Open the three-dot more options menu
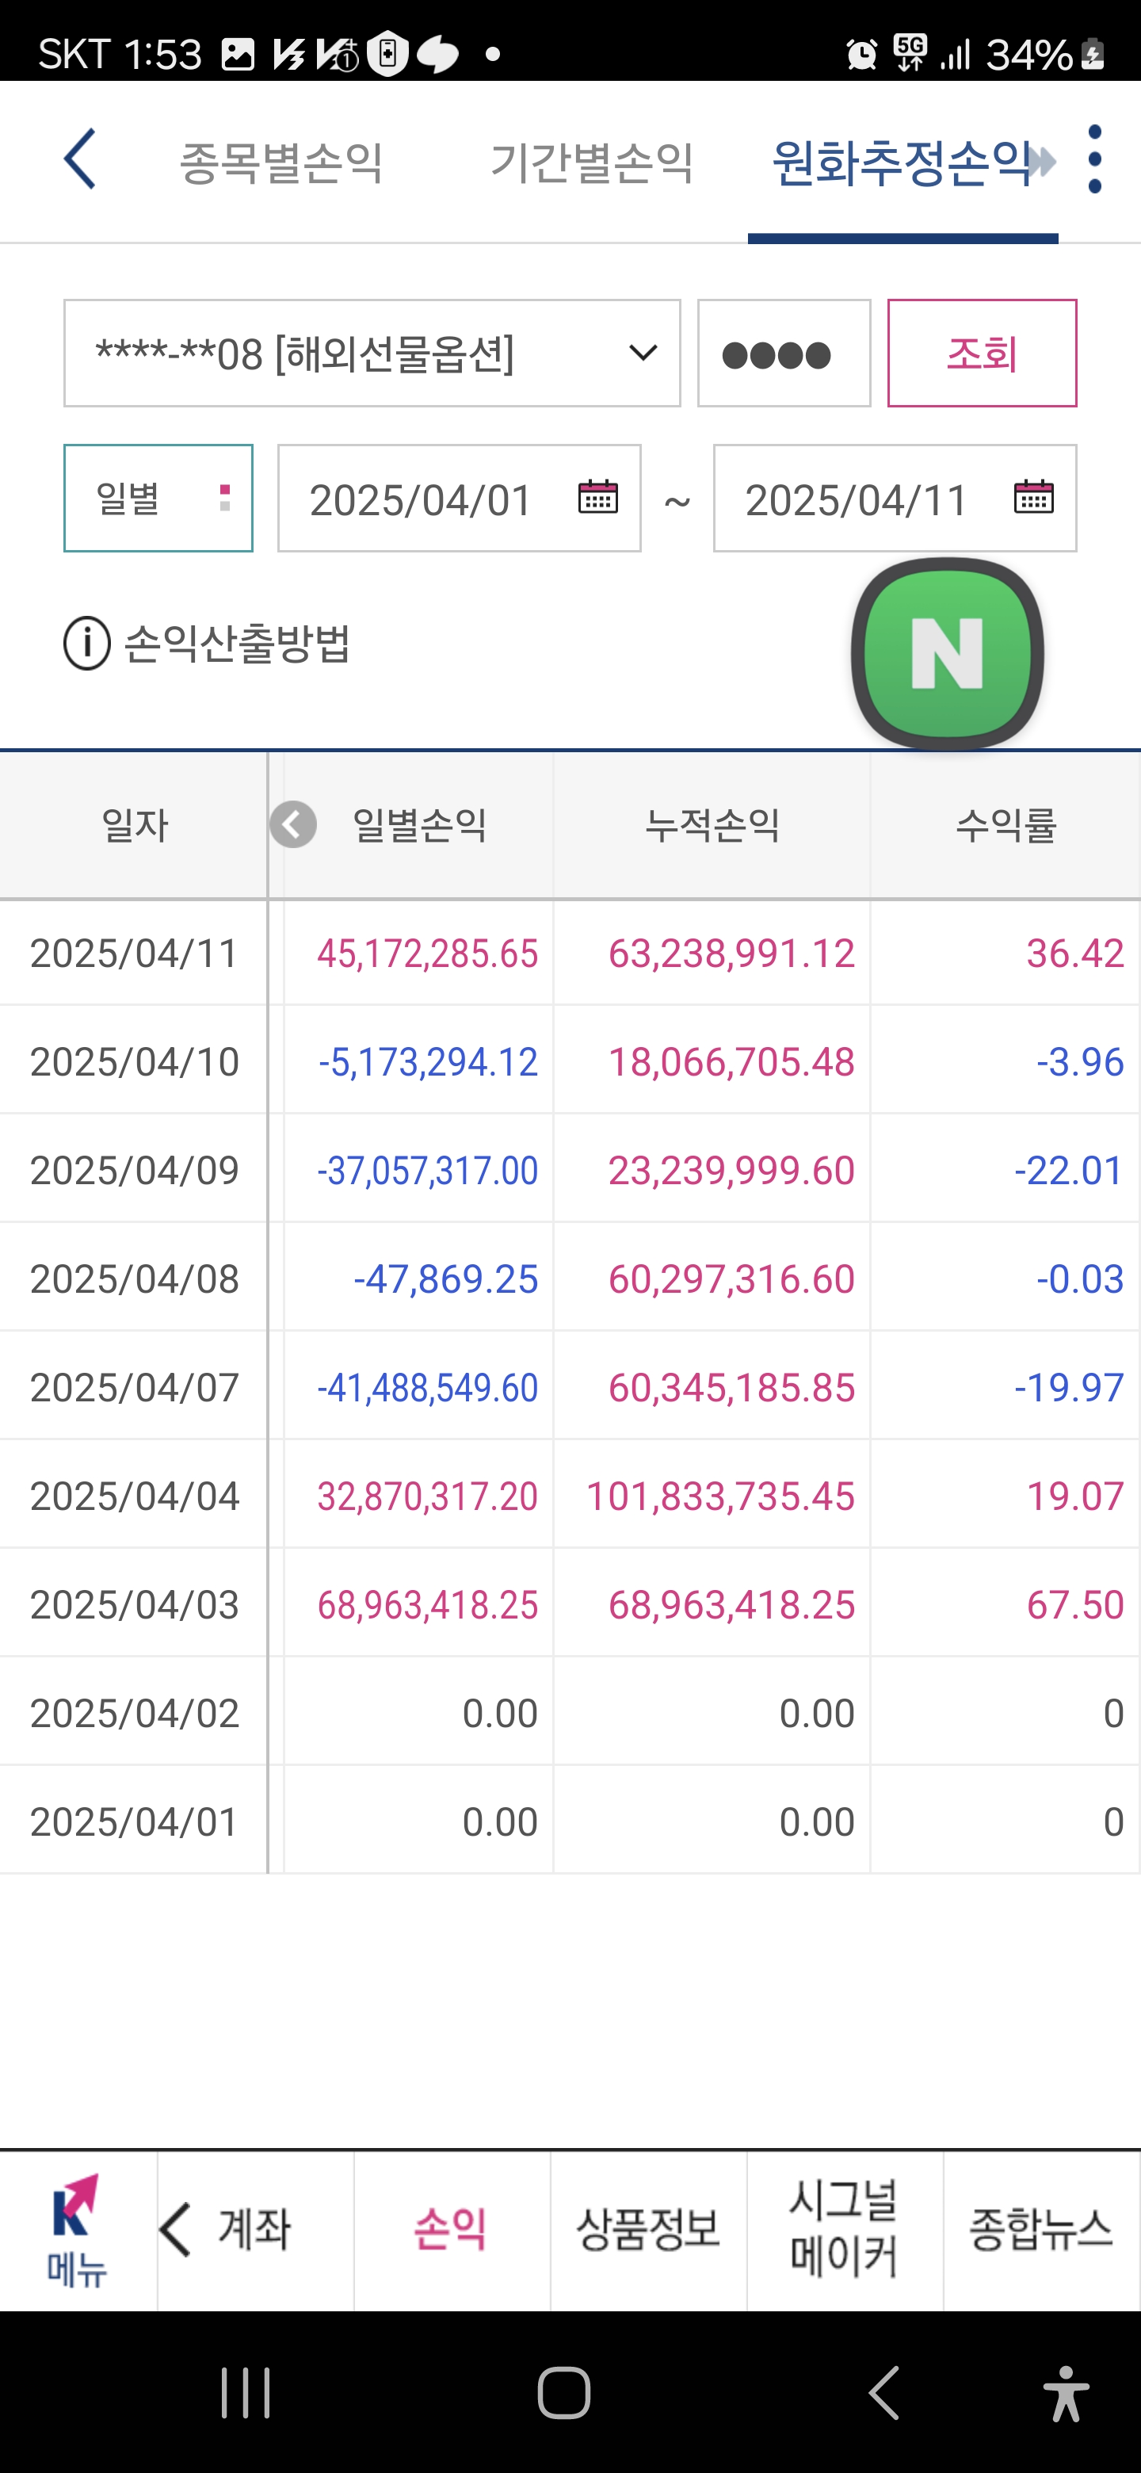The width and height of the screenshot is (1141, 2473). [x=1095, y=159]
